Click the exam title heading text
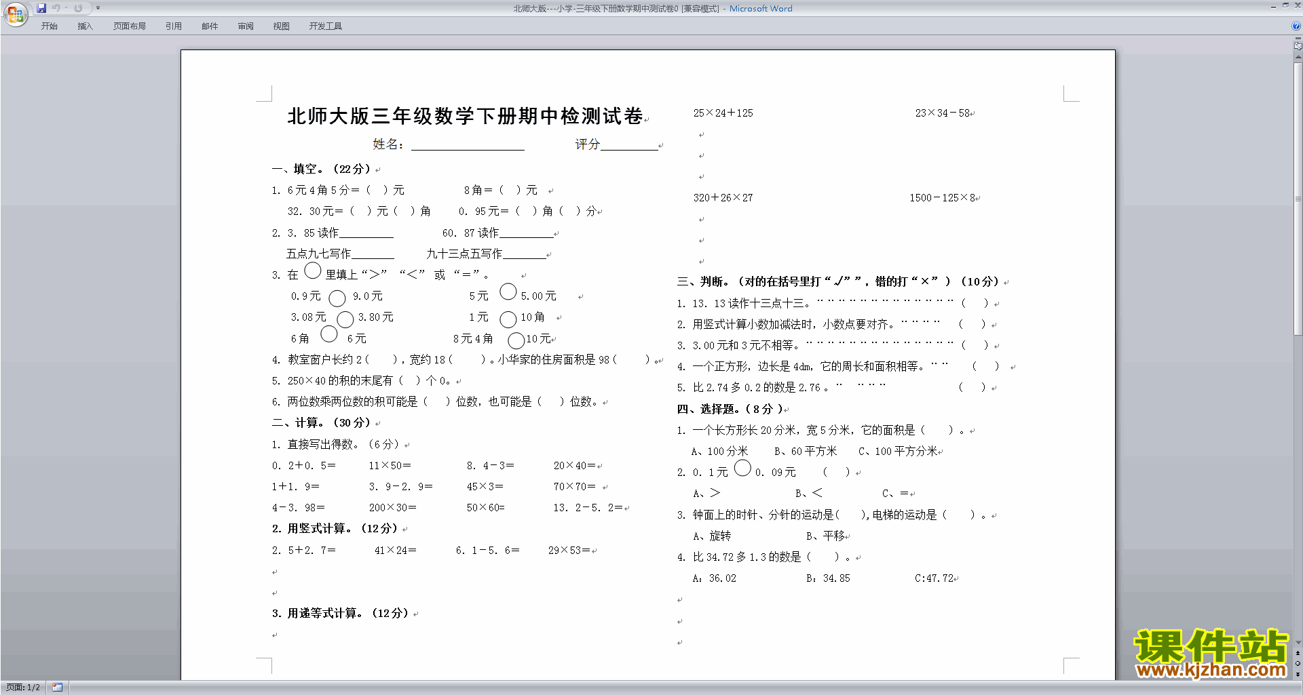The height and width of the screenshot is (695, 1303). click(x=465, y=116)
